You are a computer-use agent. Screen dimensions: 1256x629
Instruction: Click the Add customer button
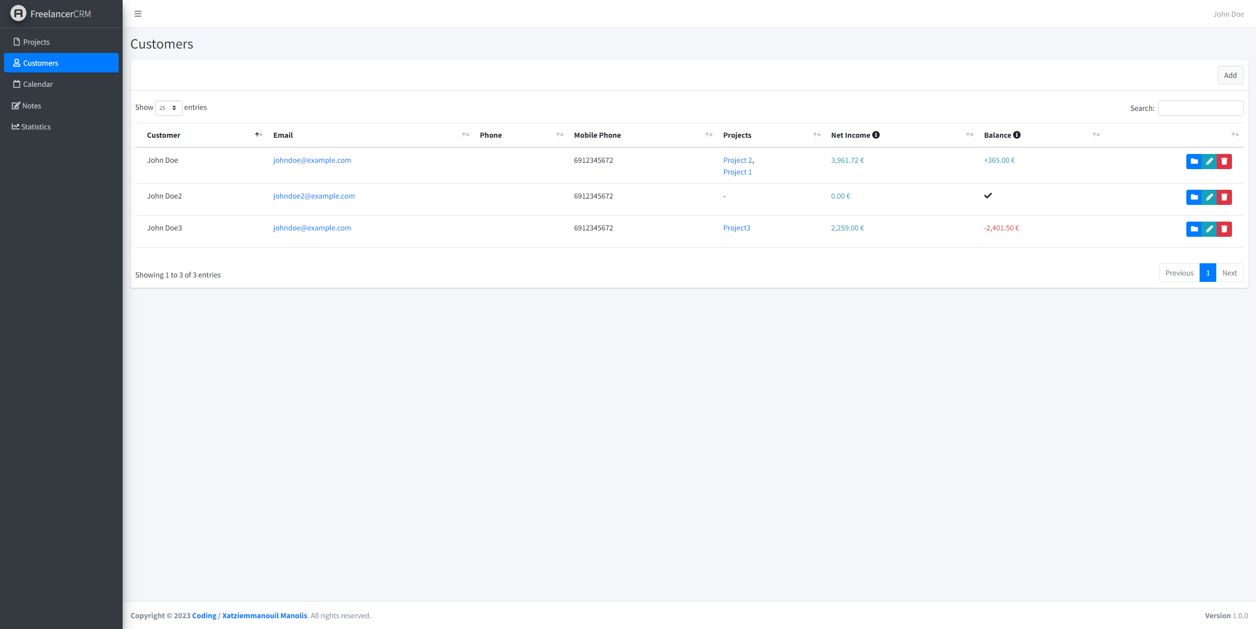coord(1230,75)
